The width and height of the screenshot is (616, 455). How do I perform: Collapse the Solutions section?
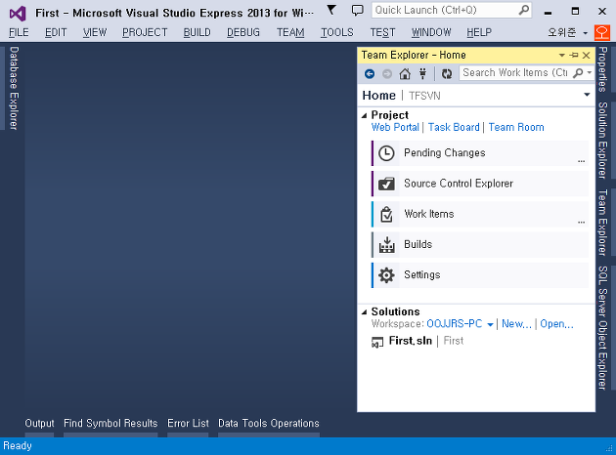pos(364,311)
